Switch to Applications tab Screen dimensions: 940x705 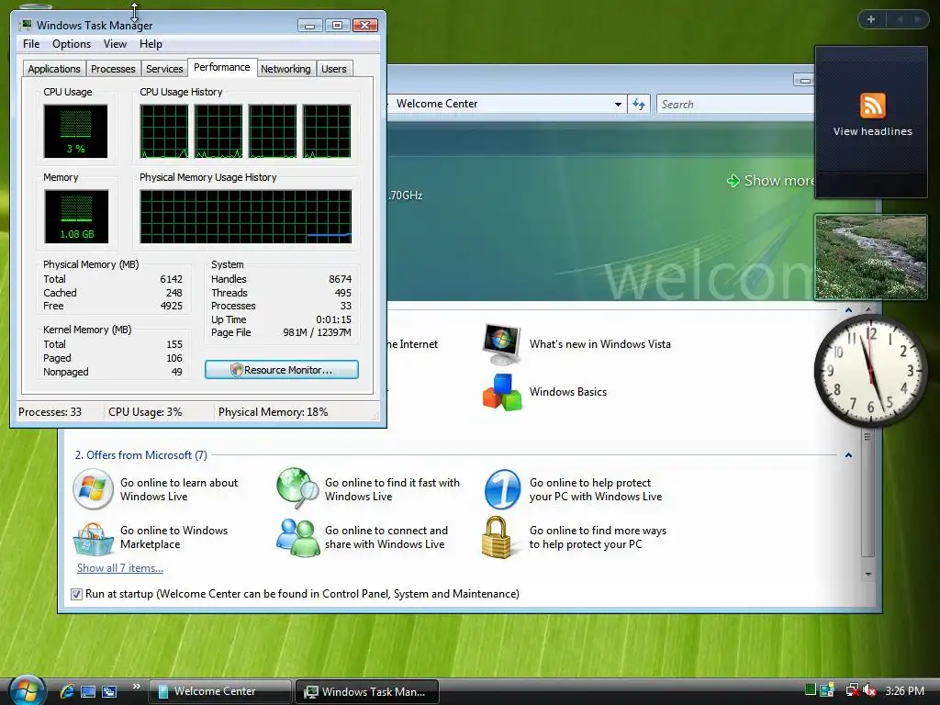(x=54, y=69)
